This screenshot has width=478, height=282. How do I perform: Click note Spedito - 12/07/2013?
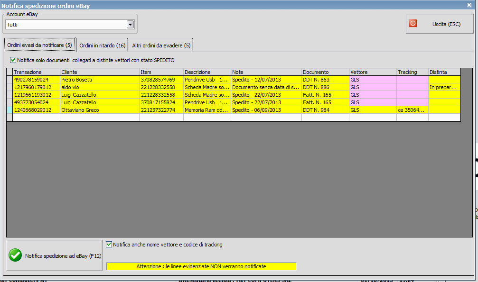(266, 80)
